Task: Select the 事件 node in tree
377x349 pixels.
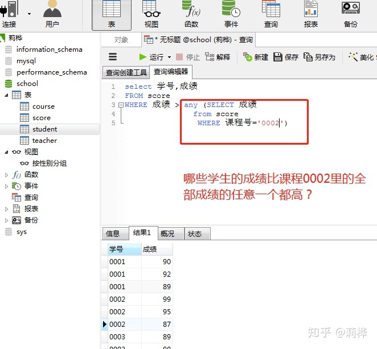Action: click(31, 186)
